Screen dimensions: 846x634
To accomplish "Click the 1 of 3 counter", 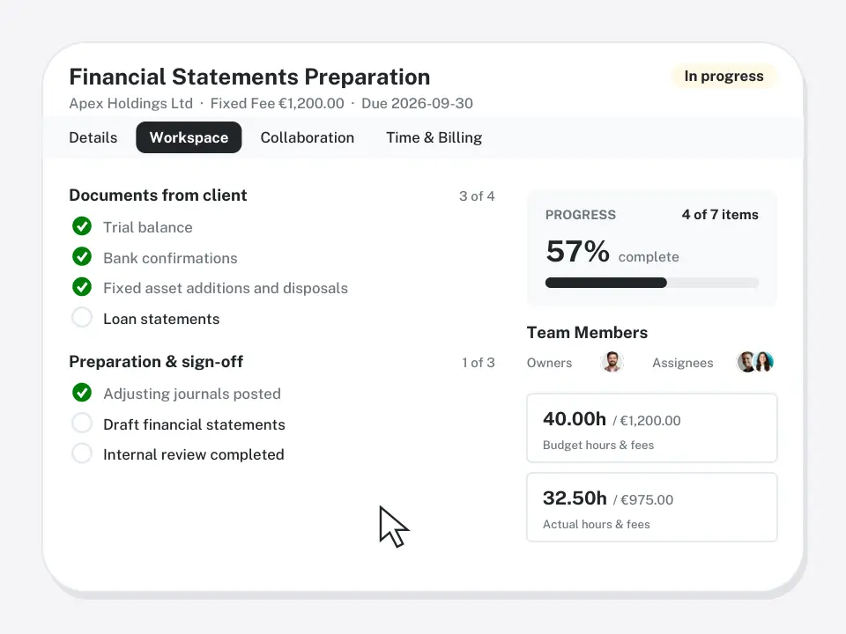I will point(478,363).
